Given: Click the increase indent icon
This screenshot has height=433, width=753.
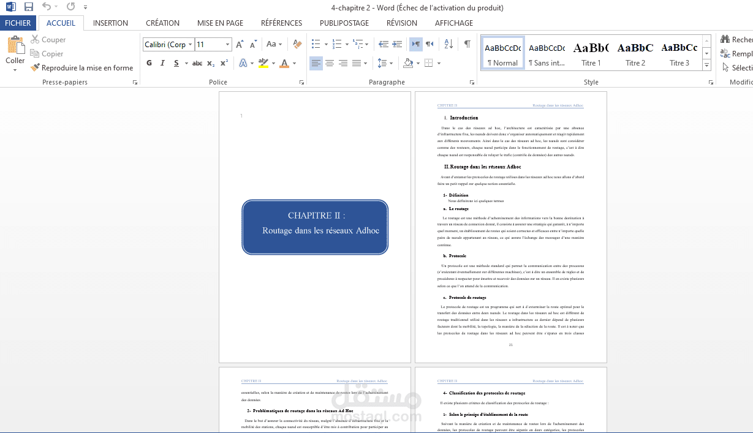Looking at the screenshot, I should [397, 44].
